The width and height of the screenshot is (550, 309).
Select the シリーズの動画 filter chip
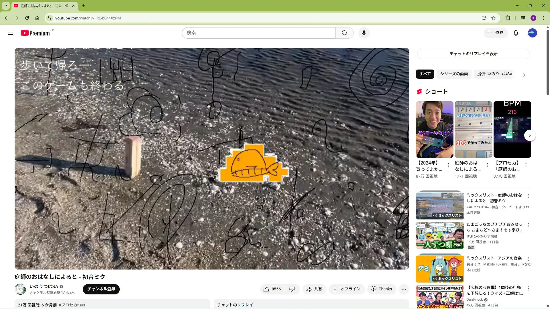tap(454, 74)
